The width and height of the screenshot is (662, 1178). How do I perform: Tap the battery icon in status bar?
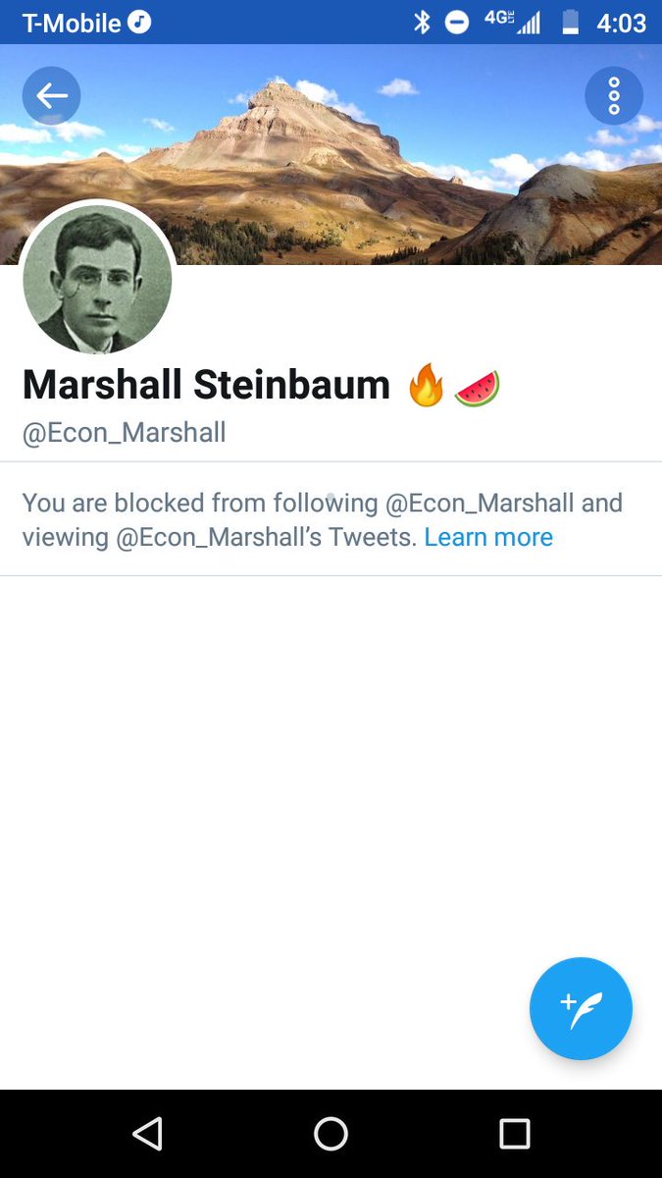(x=570, y=22)
